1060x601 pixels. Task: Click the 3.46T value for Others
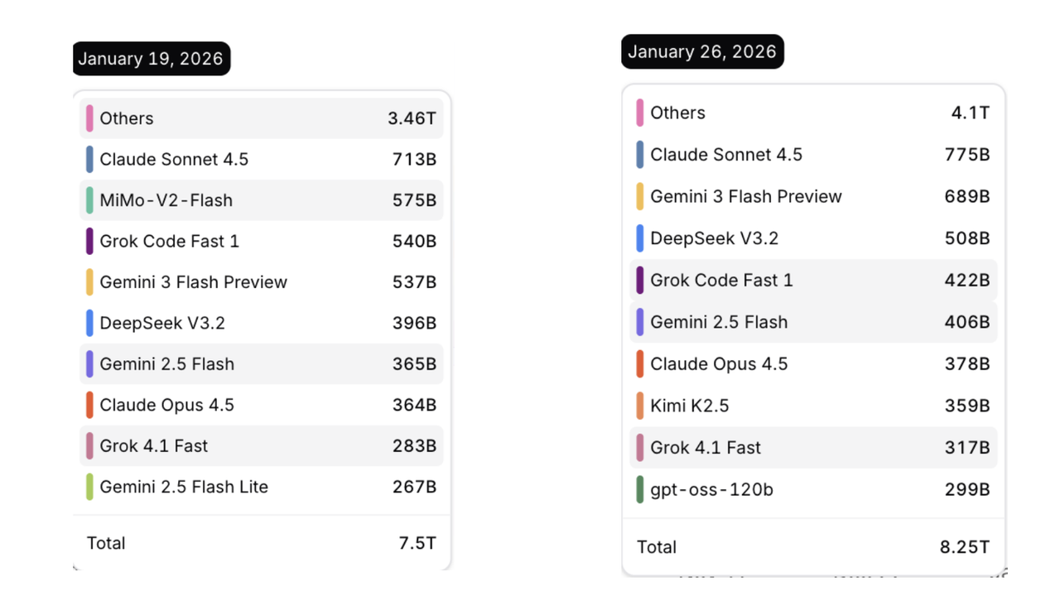pyautogui.click(x=412, y=118)
